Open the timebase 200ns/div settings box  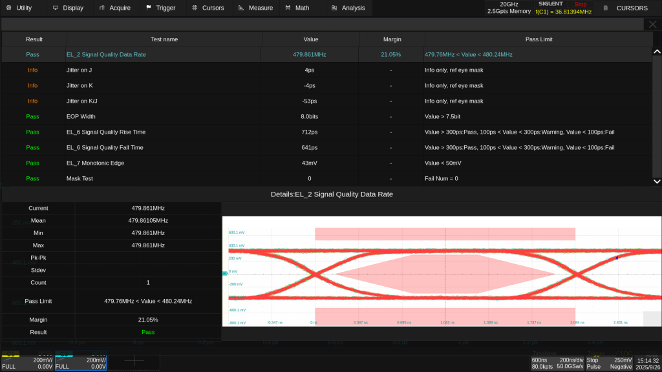point(557,363)
